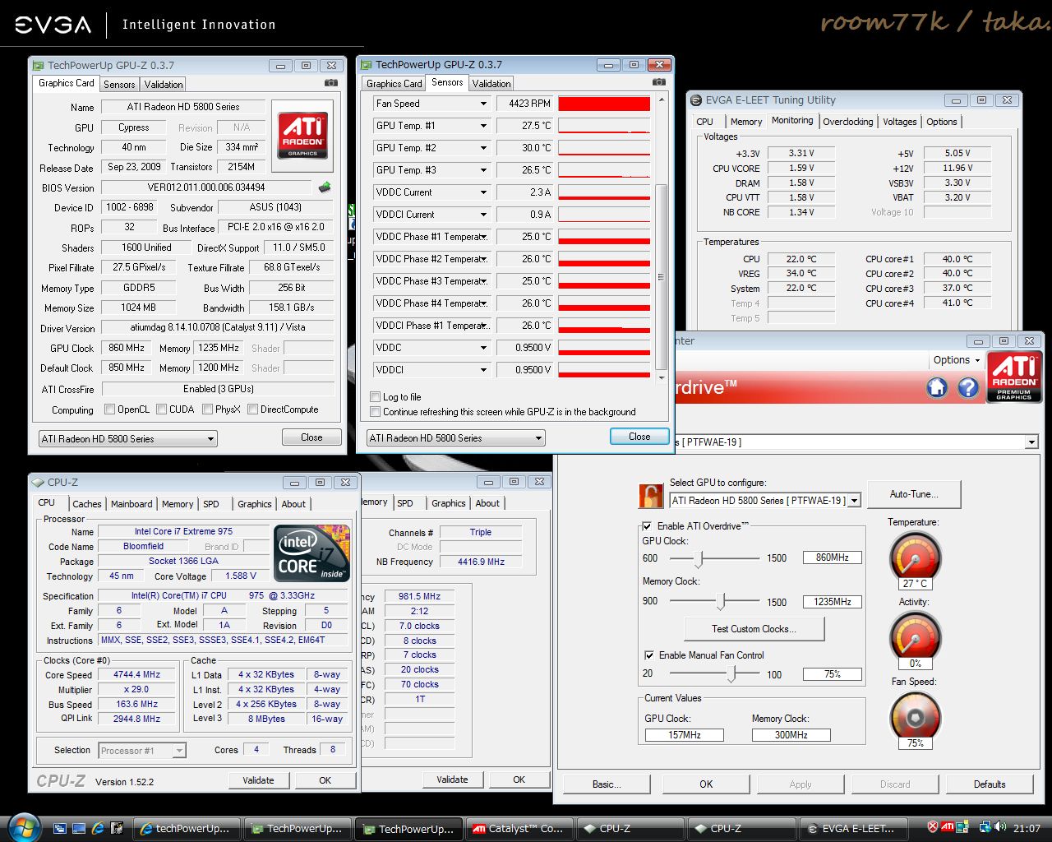Click Auto-Tune button in Overdrive
This screenshot has width=1052, height=842.
914,494
